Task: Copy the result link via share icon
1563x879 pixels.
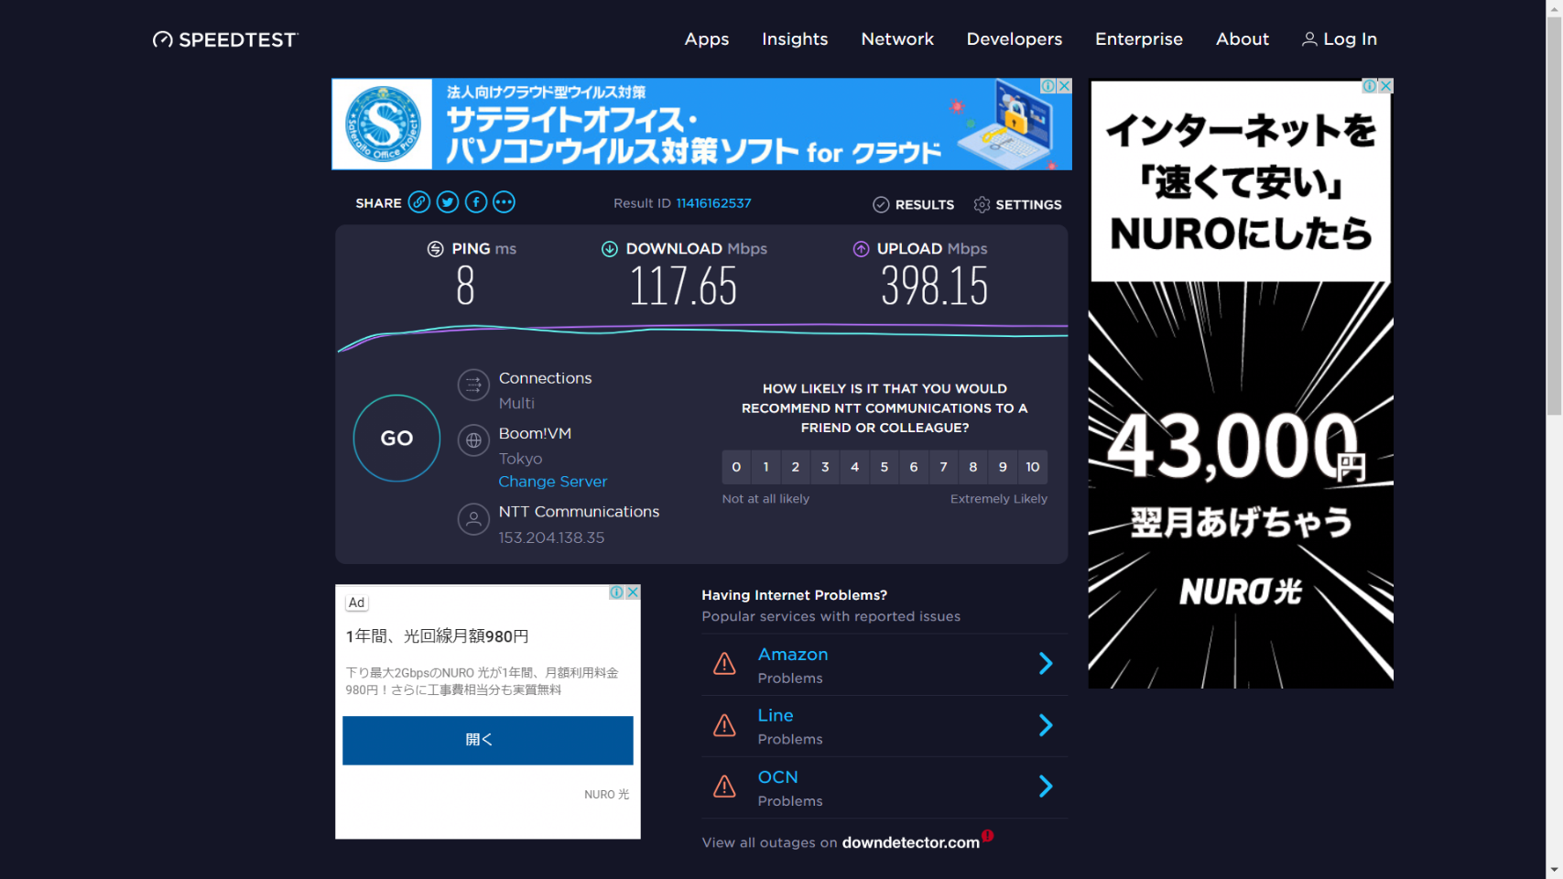Action: click(x=418, y=202)
